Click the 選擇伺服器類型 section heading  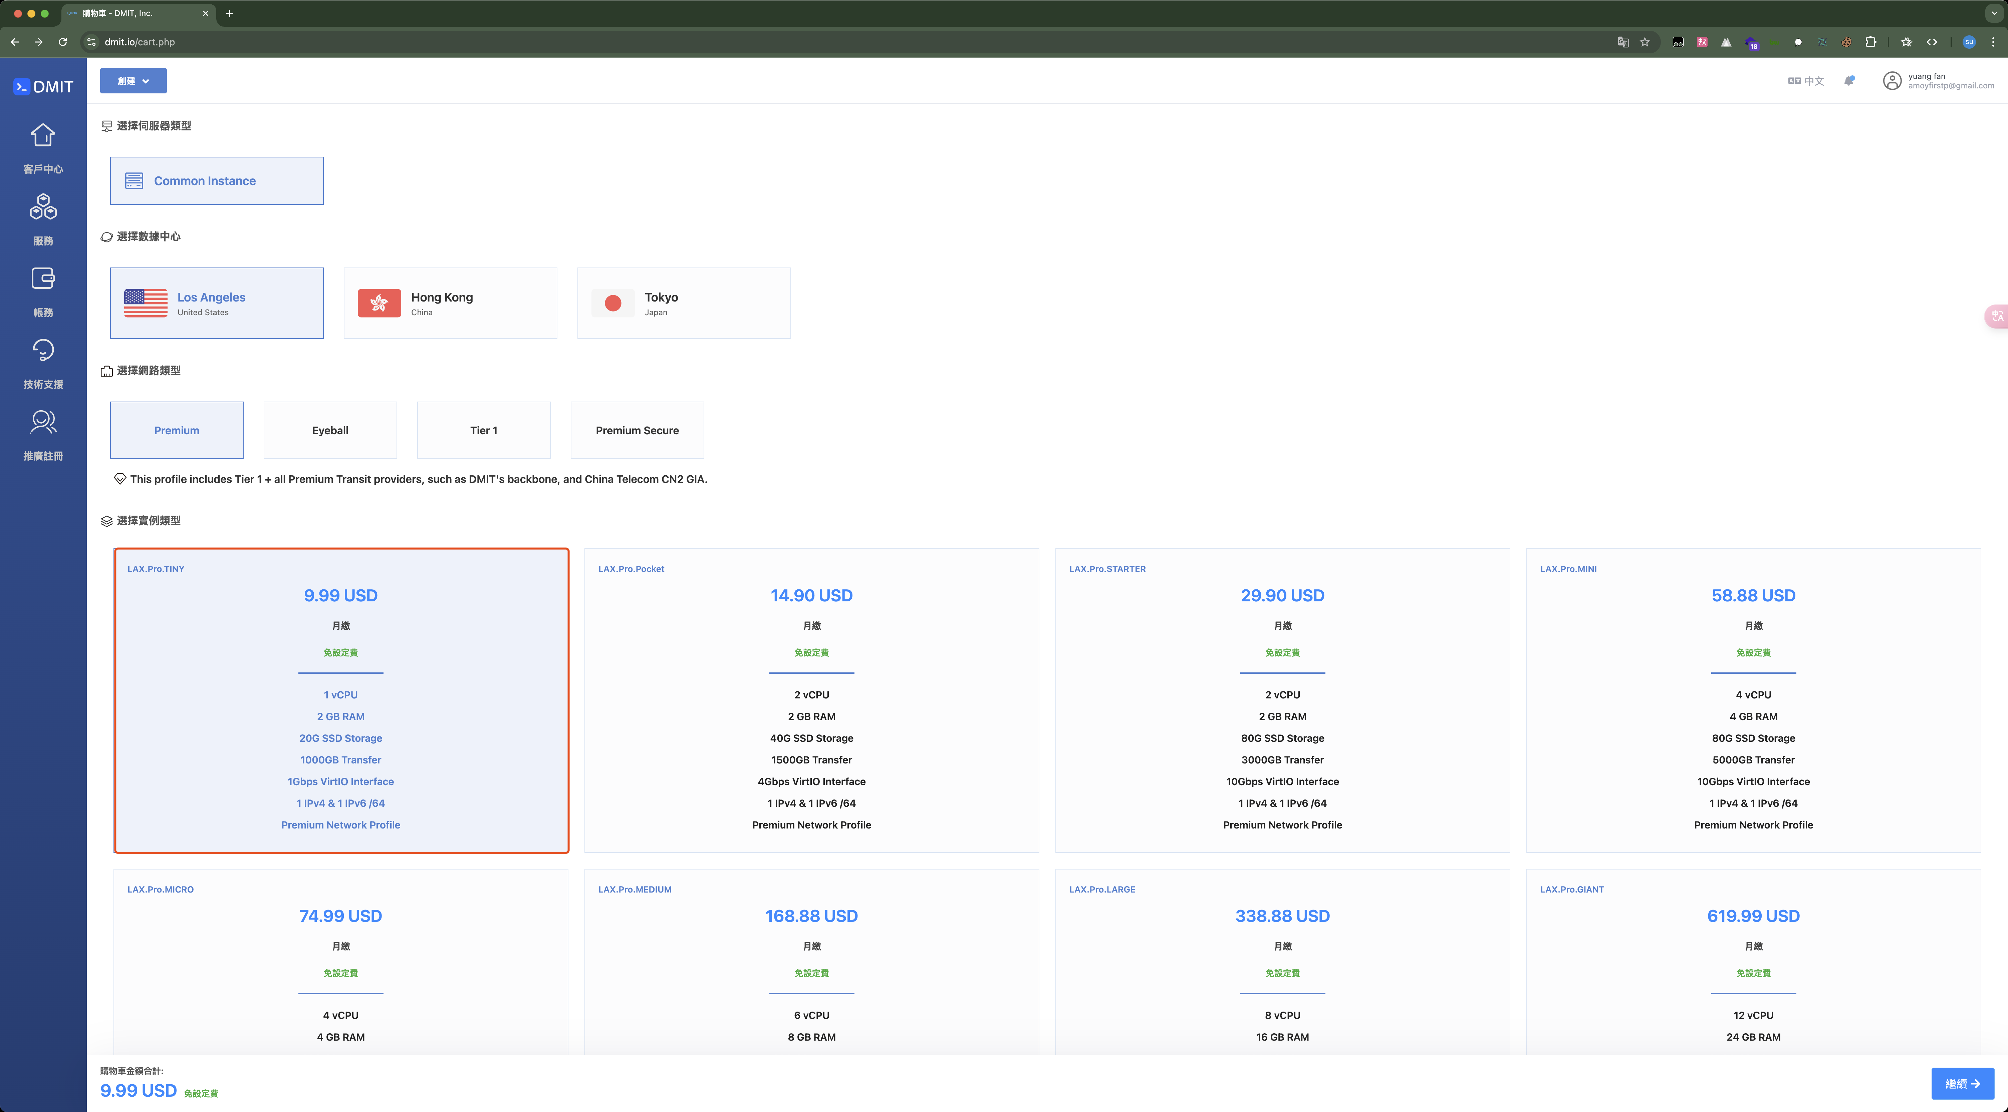pos(154,125)
